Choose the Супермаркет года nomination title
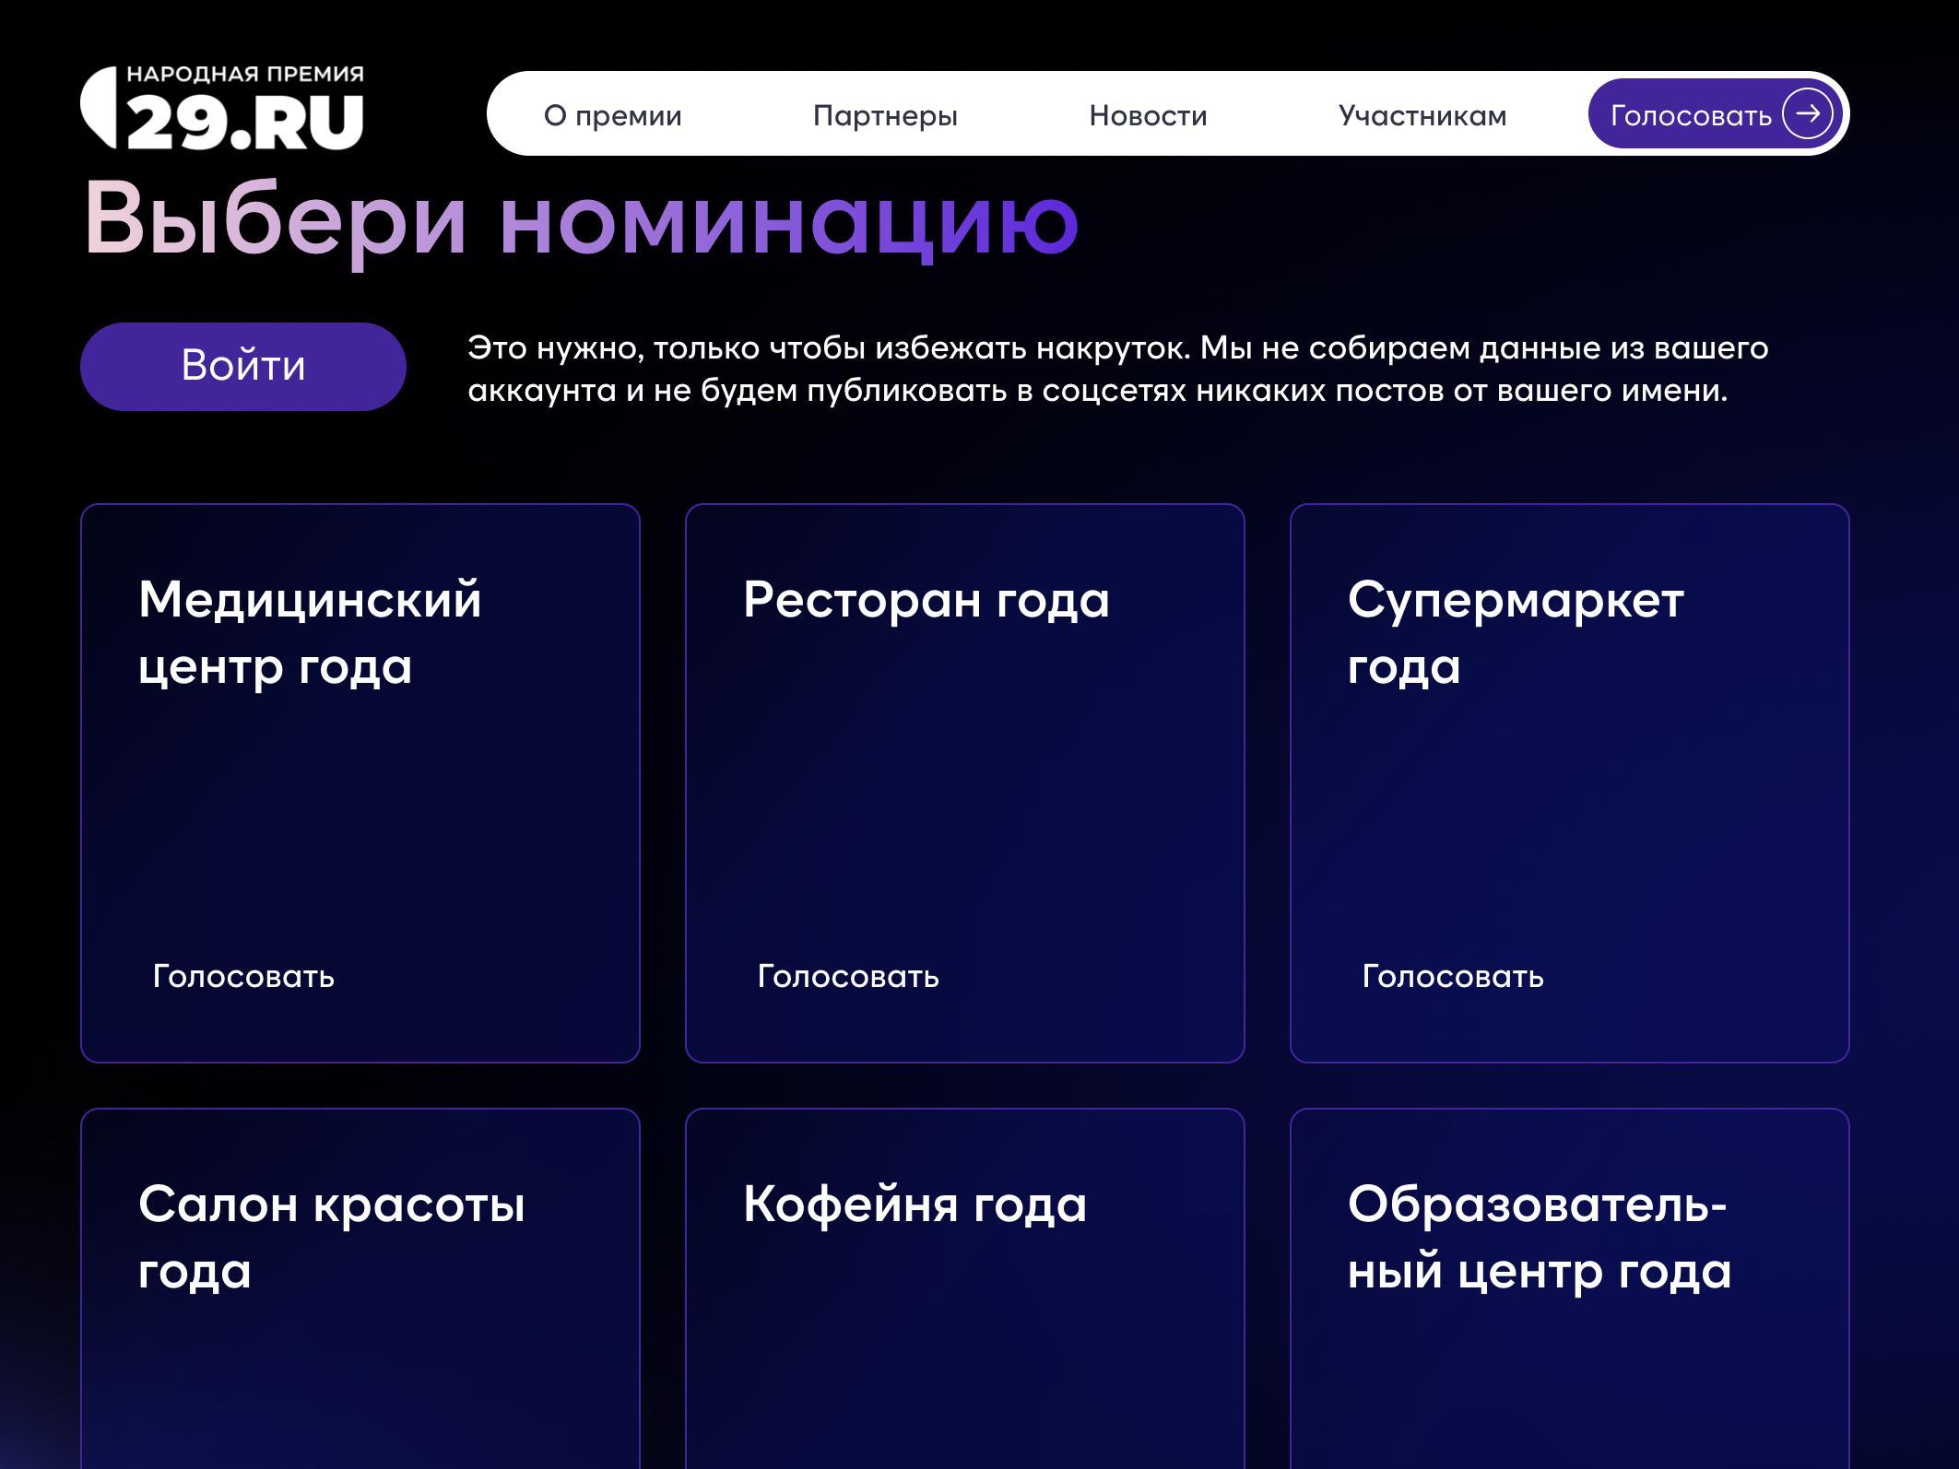 (x=1515, y=633)
